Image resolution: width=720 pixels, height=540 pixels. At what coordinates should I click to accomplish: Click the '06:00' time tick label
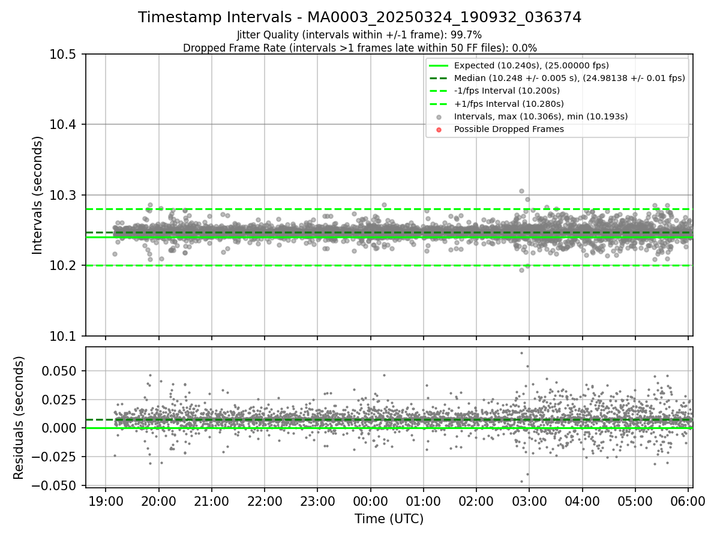(x=688, y=502)
